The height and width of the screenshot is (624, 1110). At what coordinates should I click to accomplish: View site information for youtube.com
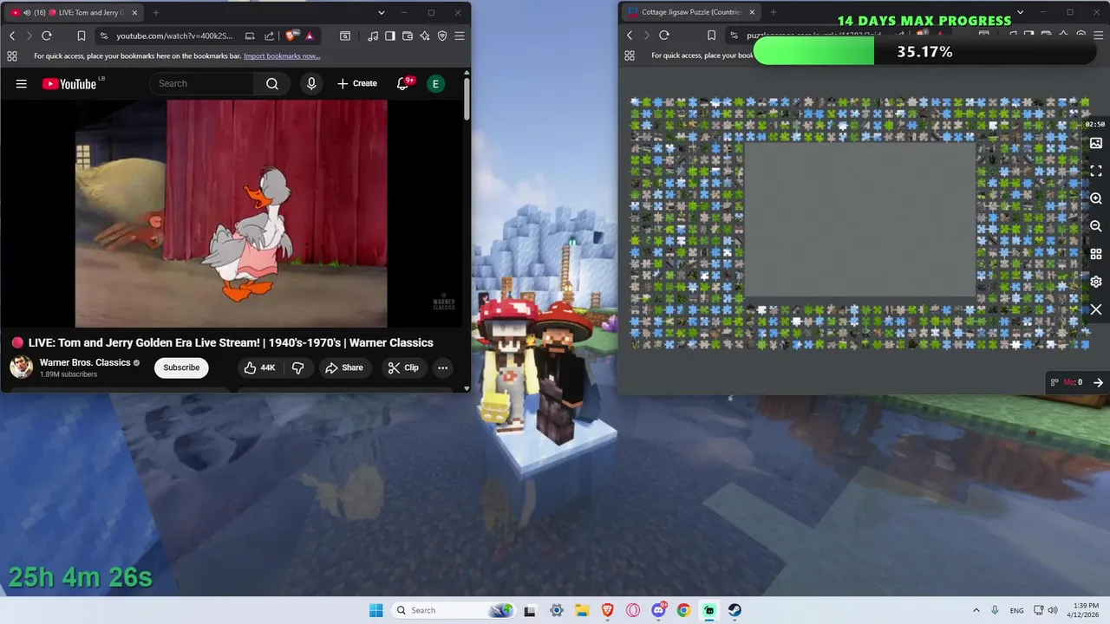coord(104,36)
